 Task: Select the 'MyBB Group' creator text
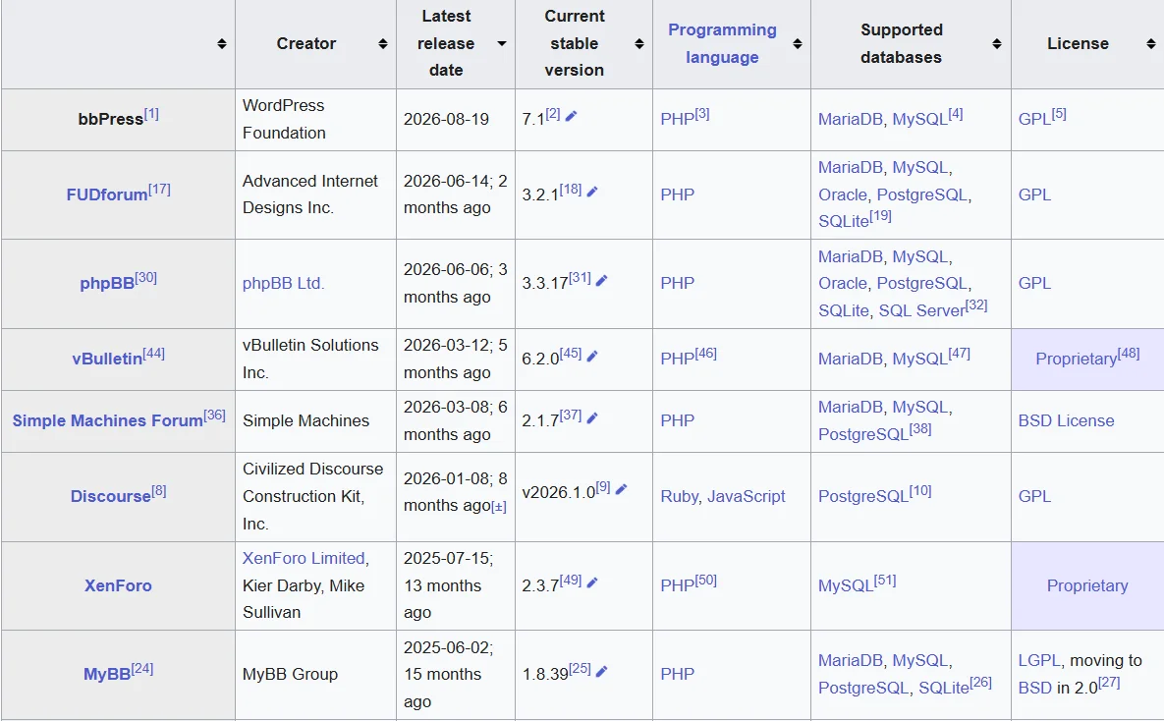coord(290,674)
